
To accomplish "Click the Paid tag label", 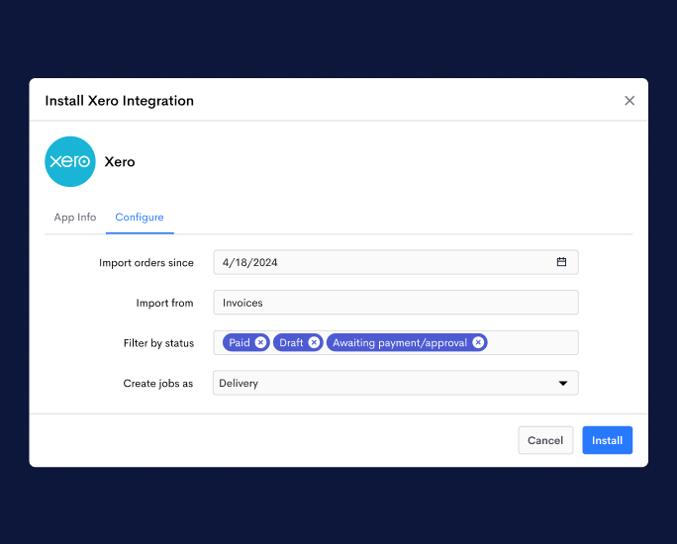I will 240,342.
